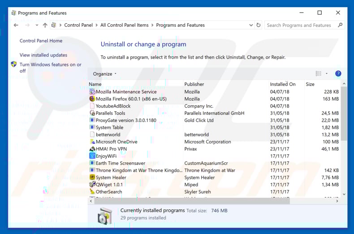Select Mozilla Maintenance Service entry
Image resolution: width=354 pixels, height=234 pixels.
tap(126, 92)
